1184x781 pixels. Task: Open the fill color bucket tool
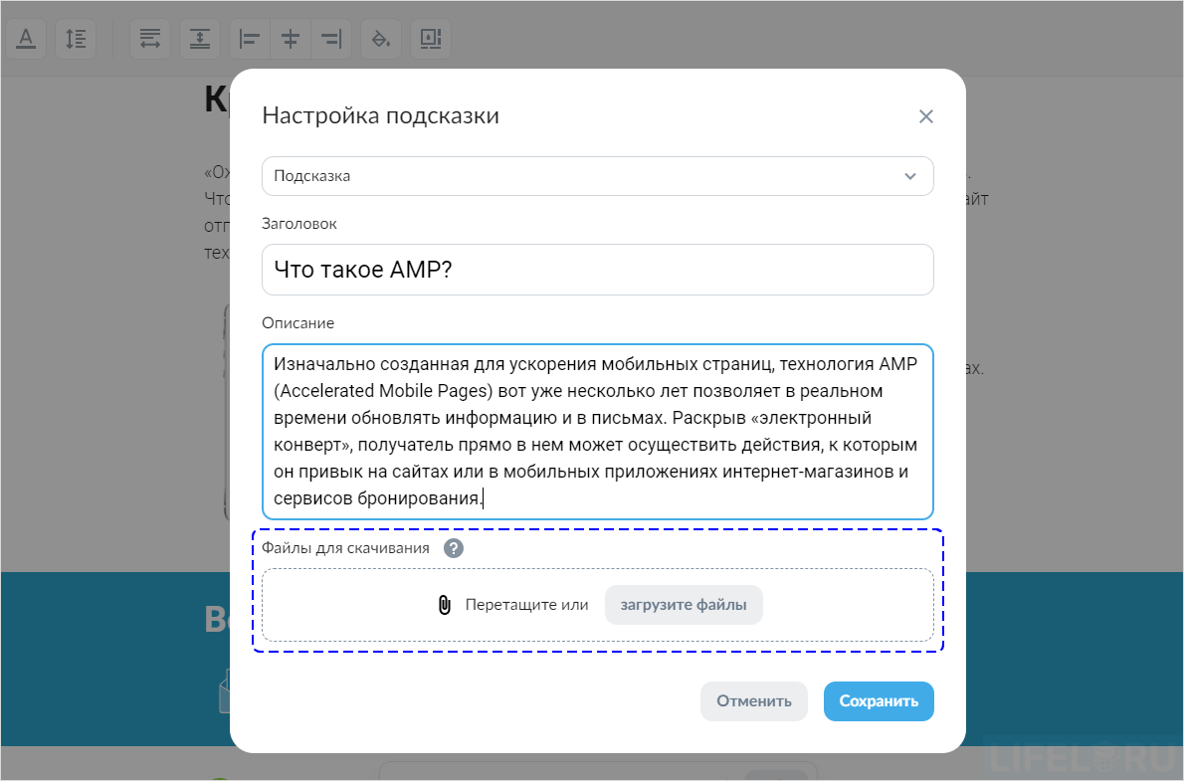[x=381, y=39]
